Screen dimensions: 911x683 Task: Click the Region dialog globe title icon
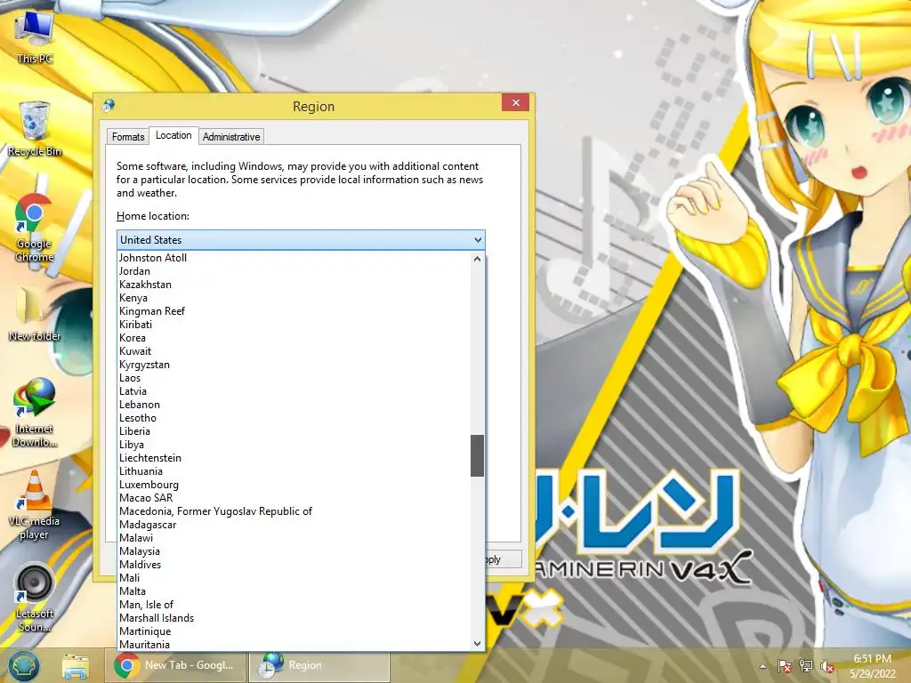click(109, 106)
